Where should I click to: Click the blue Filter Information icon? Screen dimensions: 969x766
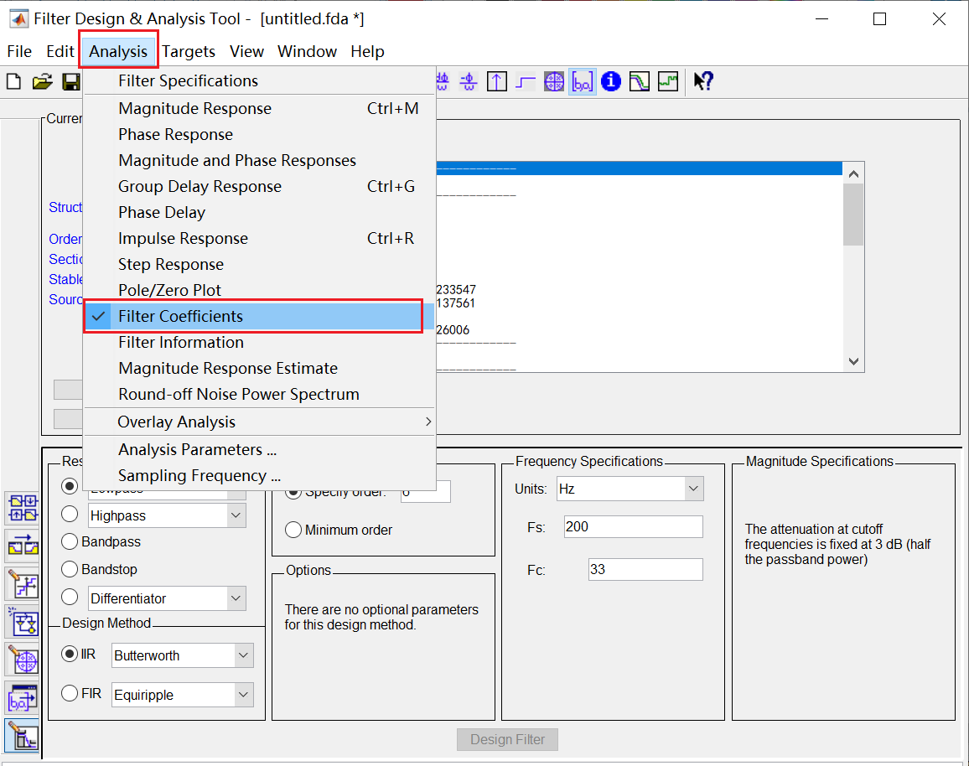coord(611,81)
